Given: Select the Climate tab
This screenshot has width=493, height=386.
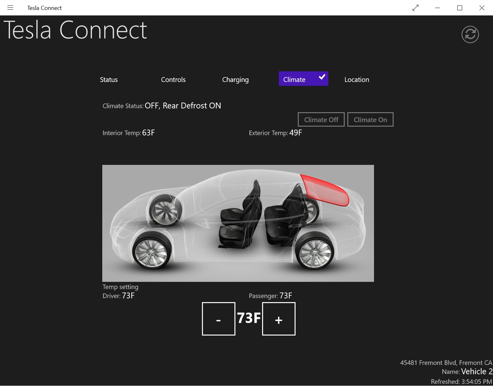Looking at the screenshot, I should point(303,79).
